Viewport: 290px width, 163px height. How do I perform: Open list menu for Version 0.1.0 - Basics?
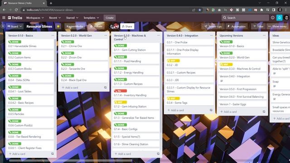click(x=53, y=35)
